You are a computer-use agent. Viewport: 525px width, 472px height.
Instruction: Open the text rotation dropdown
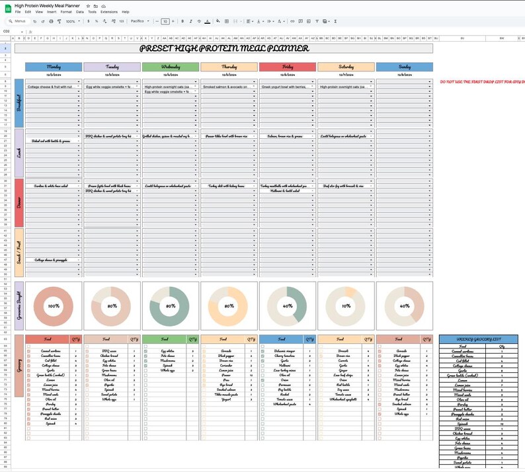[x=280, y=21]
